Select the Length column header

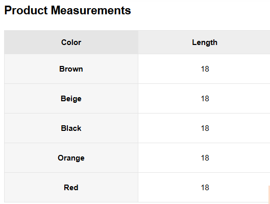pyautogui.click(x=205, y=42)
